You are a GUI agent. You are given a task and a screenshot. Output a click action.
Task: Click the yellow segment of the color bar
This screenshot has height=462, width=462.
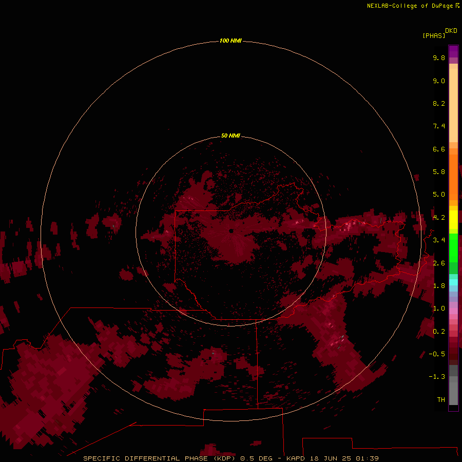pyautogui.click(x=453, y=220)
